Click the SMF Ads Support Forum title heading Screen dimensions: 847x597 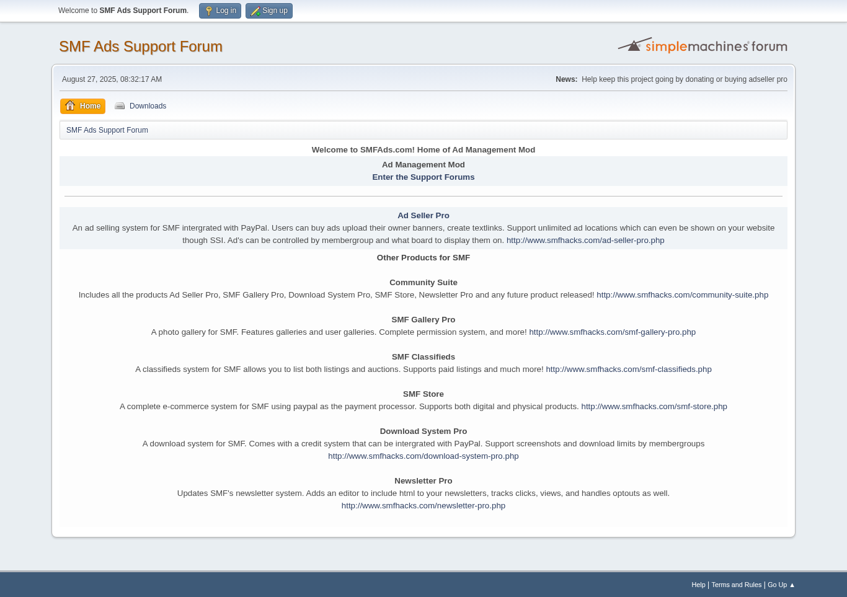(x=141, y=46)
